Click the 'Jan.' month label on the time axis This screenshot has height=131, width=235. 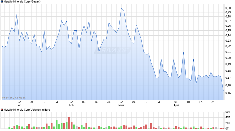click(19, 105)
